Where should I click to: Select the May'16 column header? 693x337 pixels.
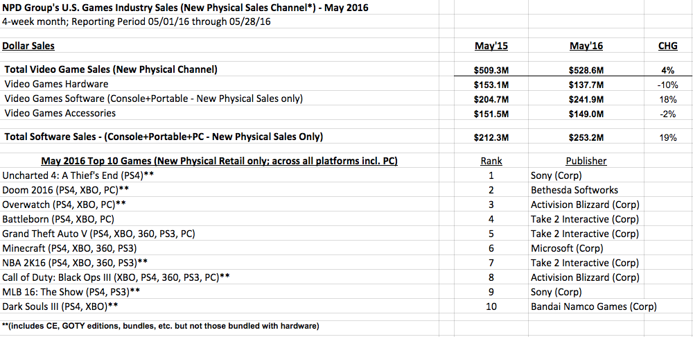[x=586, y=46]
